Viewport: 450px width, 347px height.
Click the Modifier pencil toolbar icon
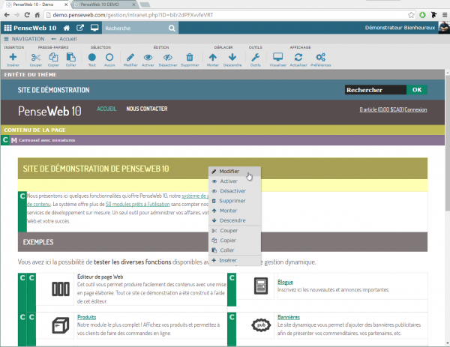(130, 57)
